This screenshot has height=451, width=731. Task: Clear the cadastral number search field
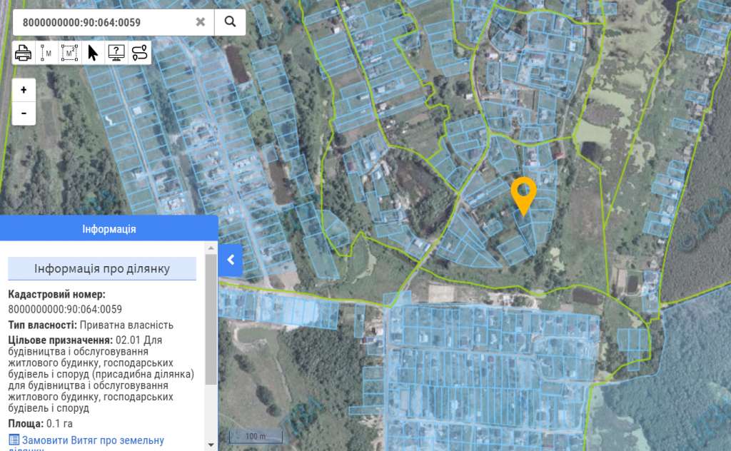201,22
